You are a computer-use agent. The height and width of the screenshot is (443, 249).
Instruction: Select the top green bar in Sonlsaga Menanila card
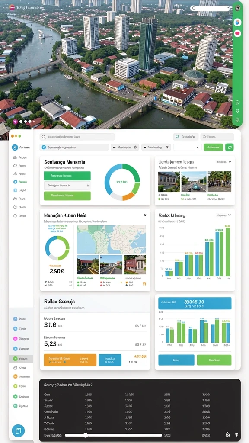67,176
